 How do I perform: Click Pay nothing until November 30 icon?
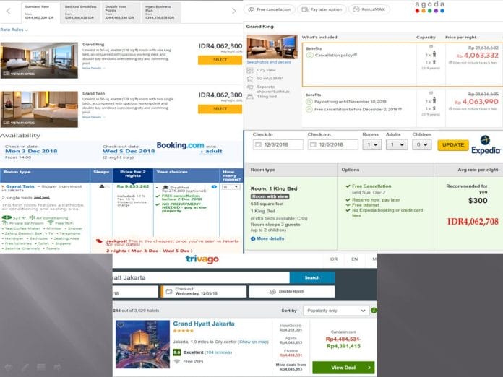309,102
